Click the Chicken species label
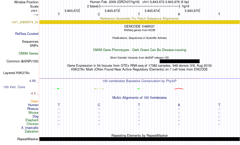This screenshot has width=240, height=145. click(x=32, y=124)
